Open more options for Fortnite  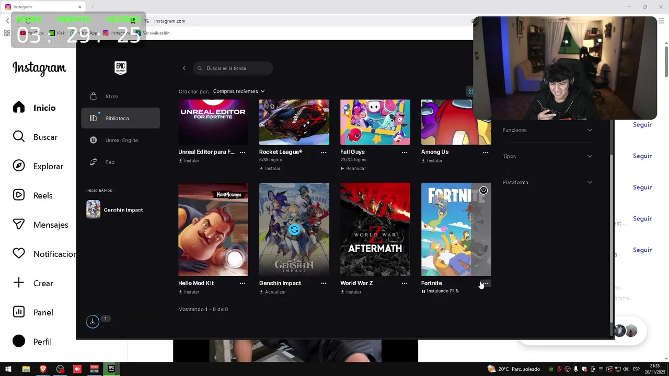(x=486, y=283)
